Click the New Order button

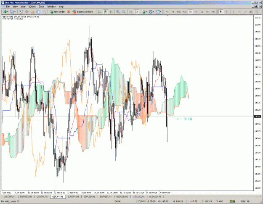(x=57, y=12)
